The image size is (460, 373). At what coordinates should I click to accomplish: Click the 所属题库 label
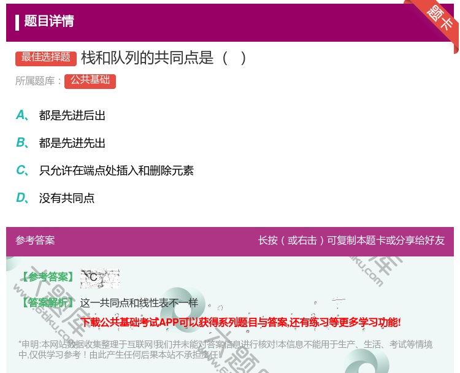(x=38, y=81)
